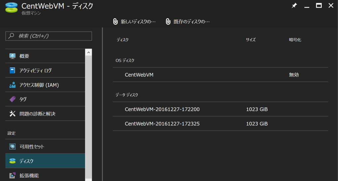Click the 無効 encryption status
The height and width of the screenshot is (181, 338).
294,75
